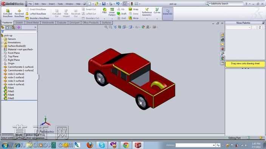The width and height of the screenshot is (266, 149).
Task: Click the Save icon in toolbar
Action: [x=104, y=3]
